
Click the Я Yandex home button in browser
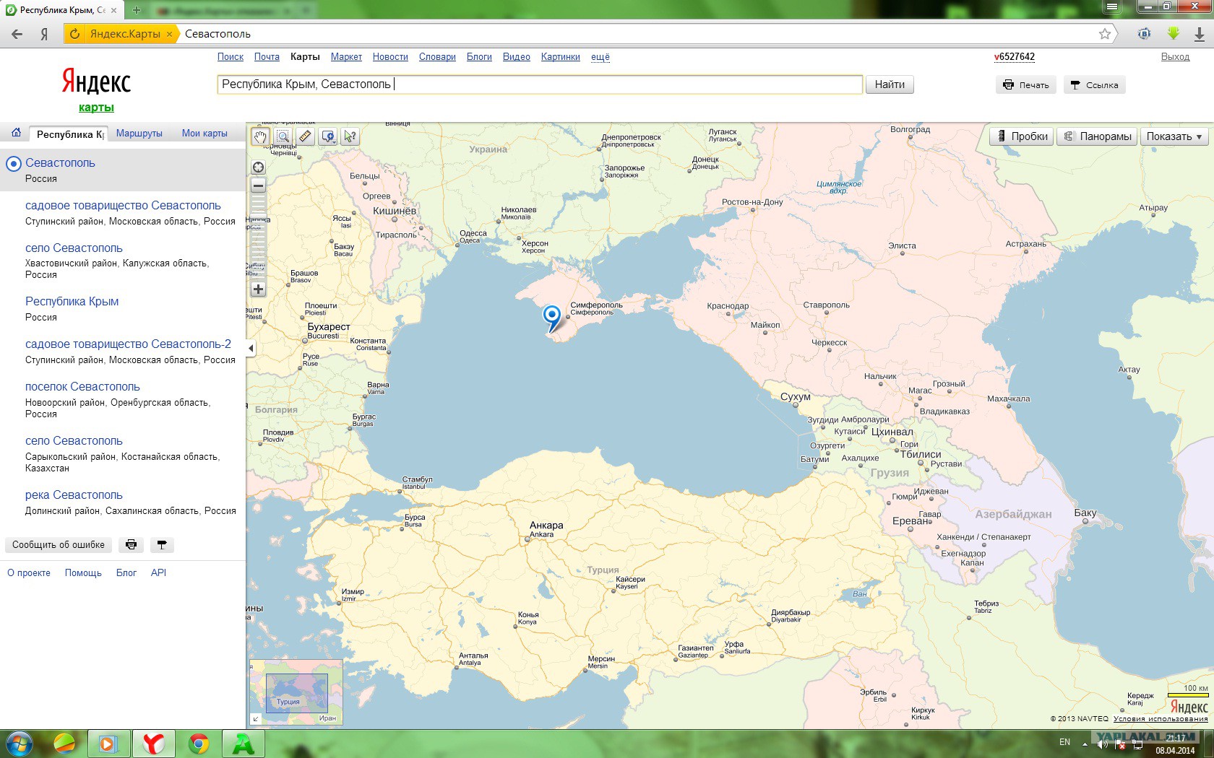click(x=44, y=34)
